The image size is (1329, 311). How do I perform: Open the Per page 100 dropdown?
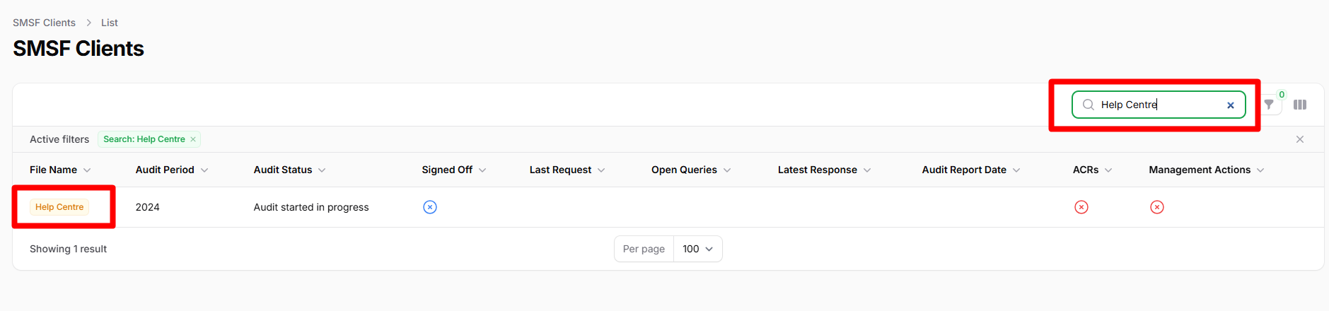coord(698,249)
